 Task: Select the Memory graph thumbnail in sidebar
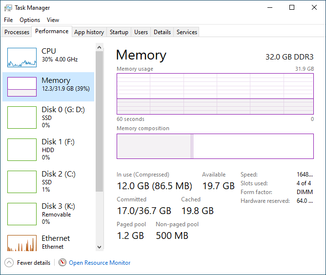(22, 87)
